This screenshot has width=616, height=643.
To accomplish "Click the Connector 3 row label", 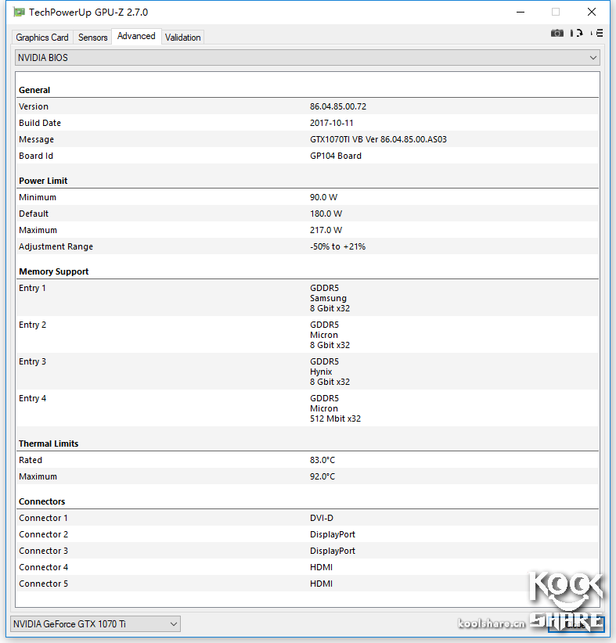I will (43, 551).
